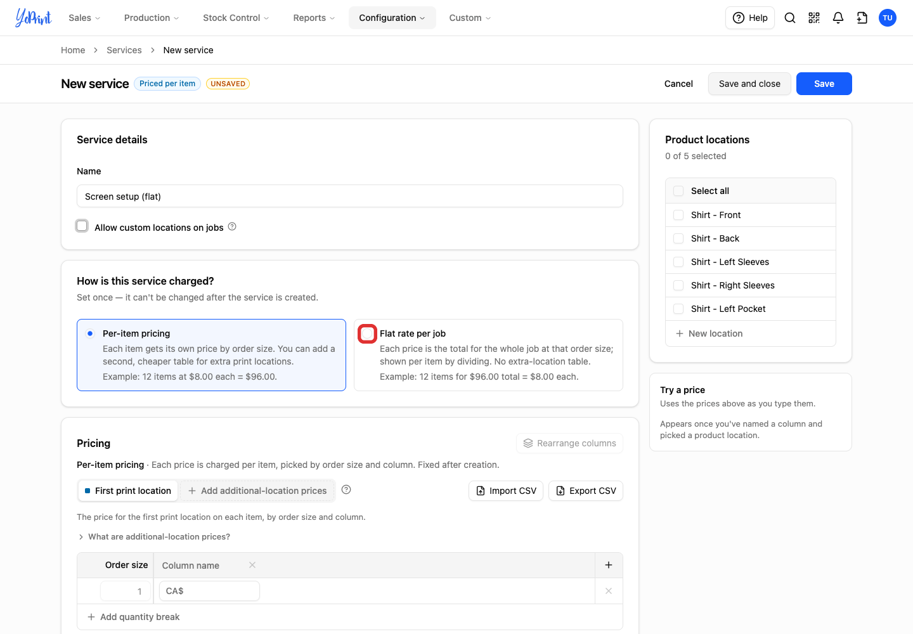Check the Shirt - Left Pocket location

(678, 309)
